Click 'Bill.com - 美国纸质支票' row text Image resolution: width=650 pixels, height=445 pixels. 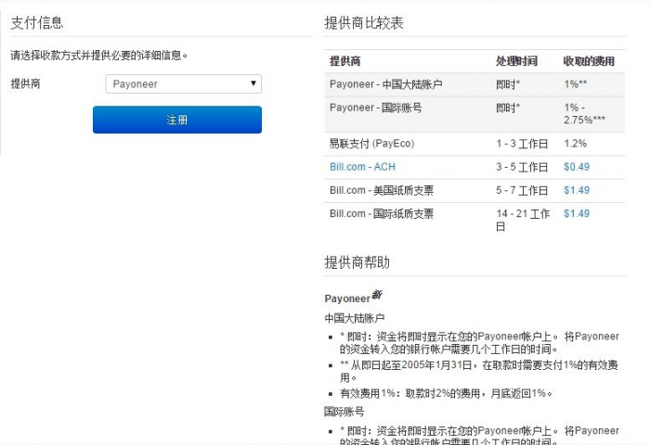[x=382, y=190]
